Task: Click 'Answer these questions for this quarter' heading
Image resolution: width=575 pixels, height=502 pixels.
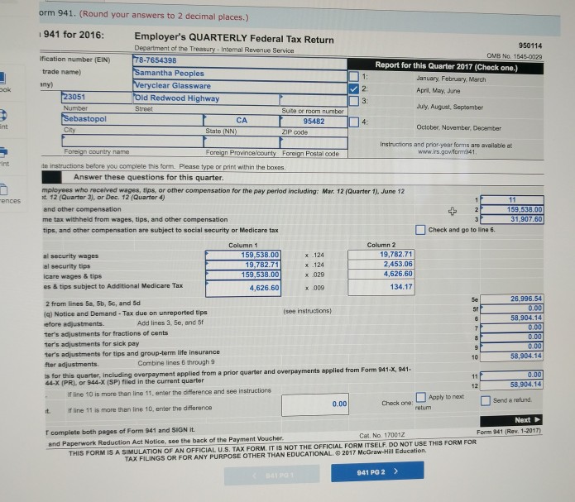Action: (149, 178)
